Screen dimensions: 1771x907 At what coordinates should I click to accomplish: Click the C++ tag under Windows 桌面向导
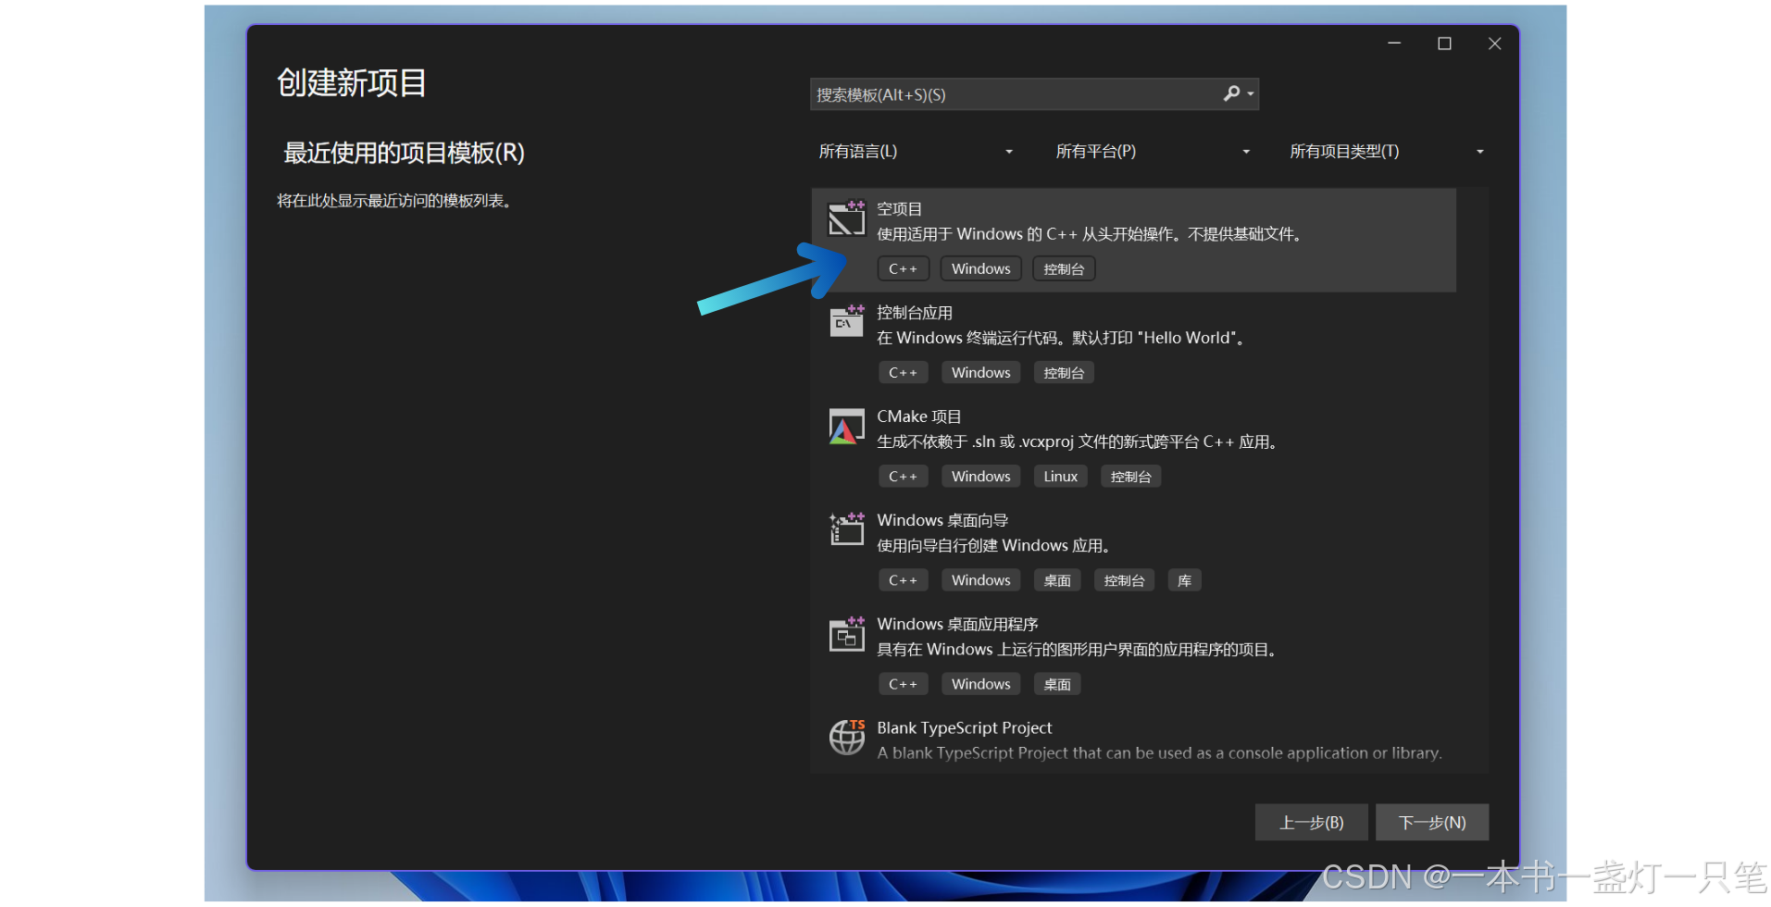tap(903, 580)
